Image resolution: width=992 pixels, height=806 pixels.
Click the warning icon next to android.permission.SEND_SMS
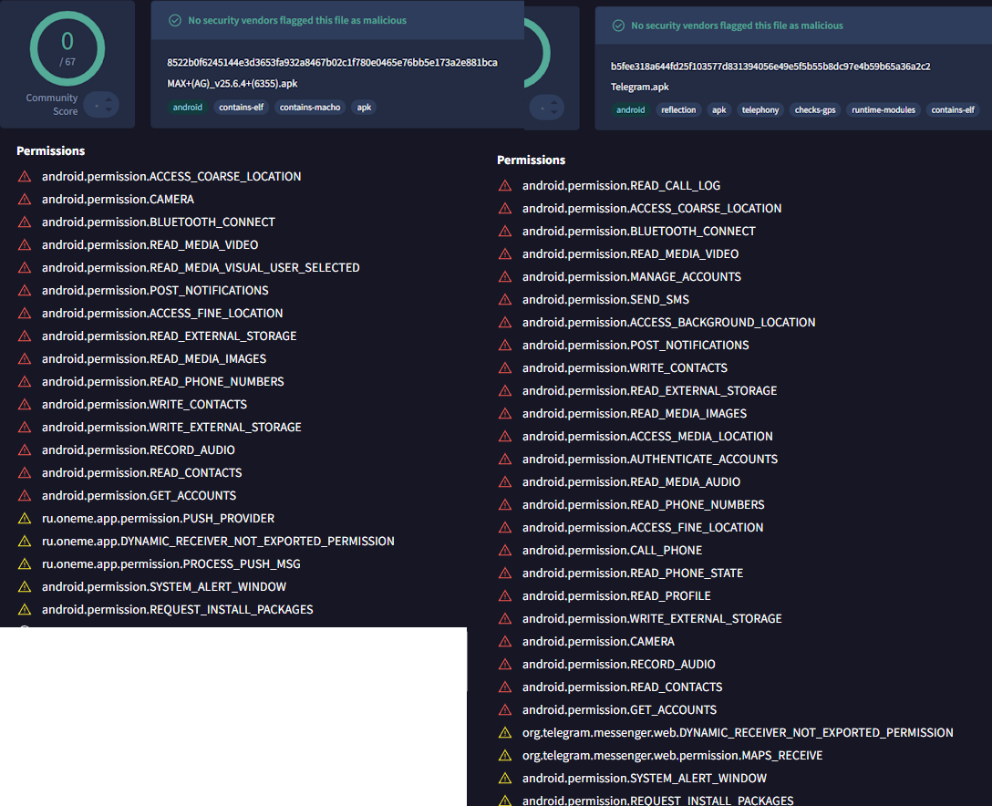(x=505, y=300)
